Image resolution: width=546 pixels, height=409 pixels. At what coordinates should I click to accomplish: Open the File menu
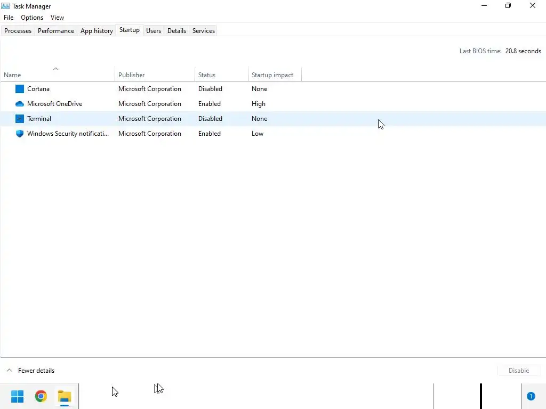(9, 18)
